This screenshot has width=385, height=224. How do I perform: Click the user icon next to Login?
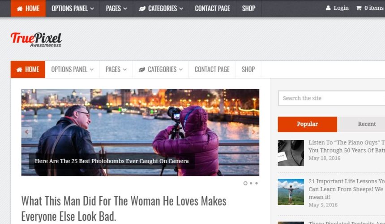click(x=328, y=8)
